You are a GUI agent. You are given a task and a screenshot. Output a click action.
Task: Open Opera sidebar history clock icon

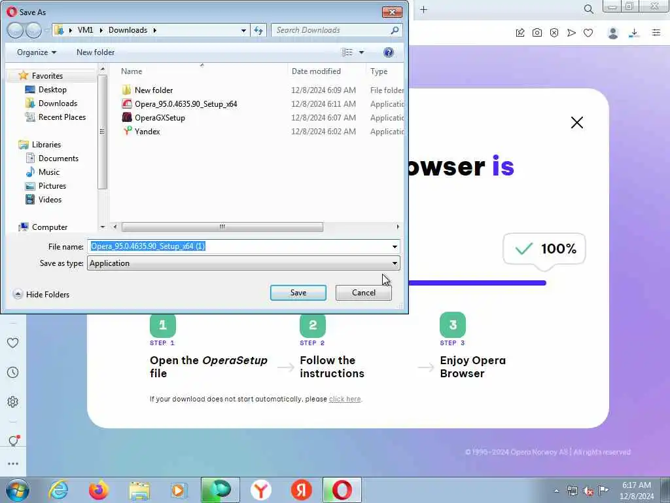[x=13, y=372]
